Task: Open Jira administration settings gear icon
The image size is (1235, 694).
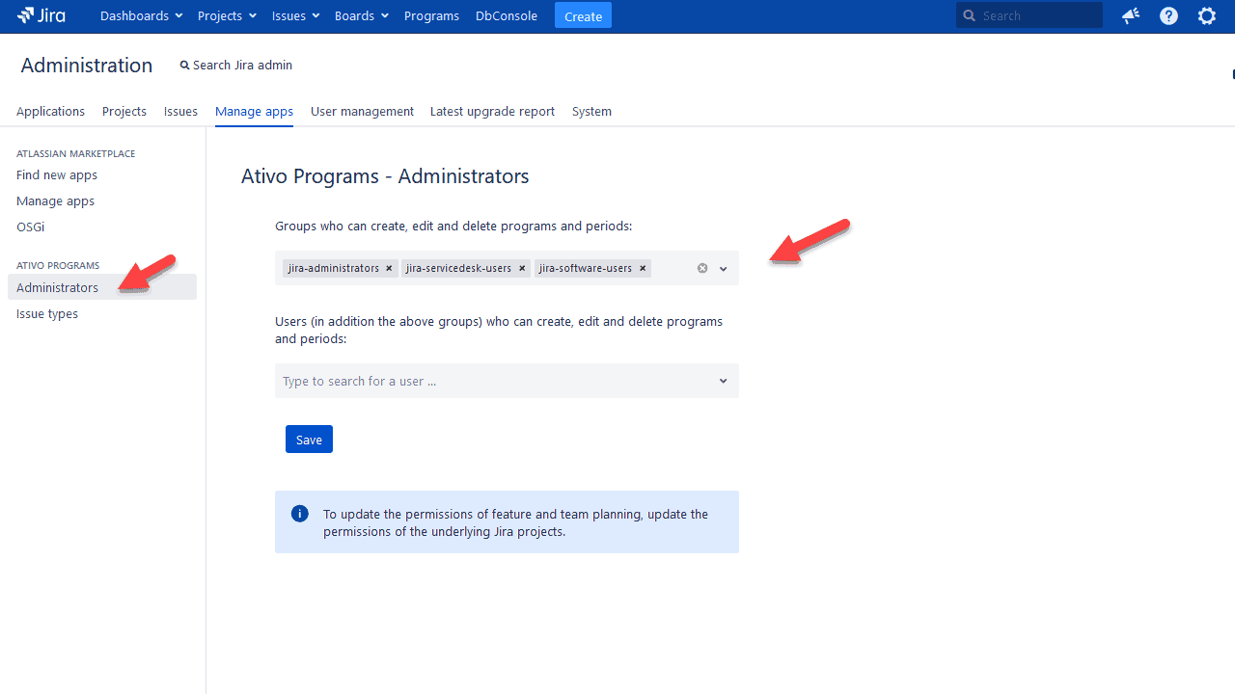Action: pyautogui.click(x=1207, y=15)
